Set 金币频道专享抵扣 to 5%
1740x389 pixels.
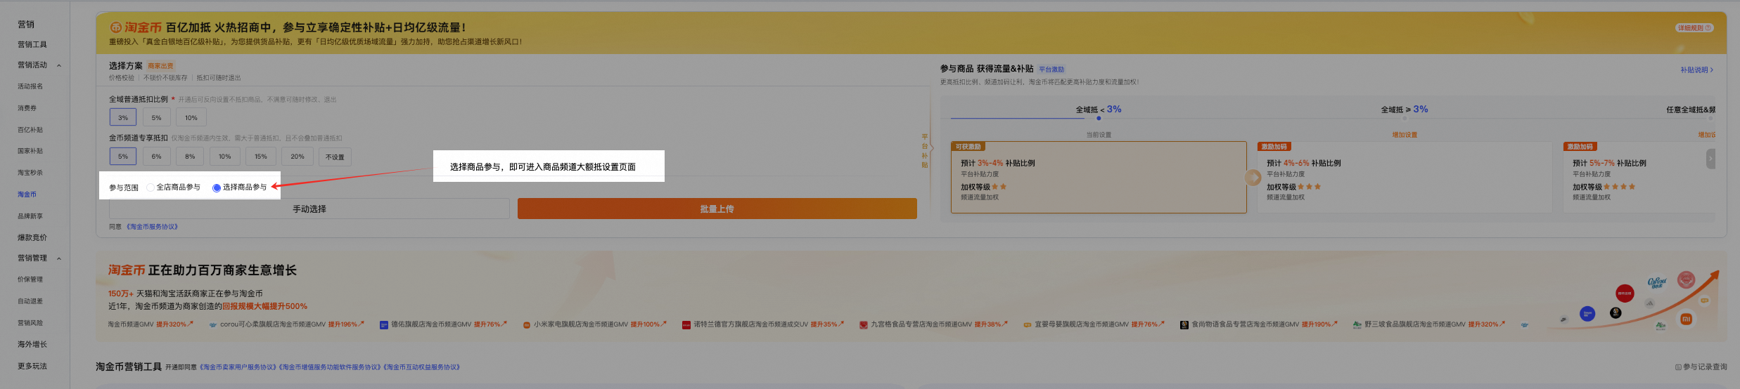(x=123, y=157)
